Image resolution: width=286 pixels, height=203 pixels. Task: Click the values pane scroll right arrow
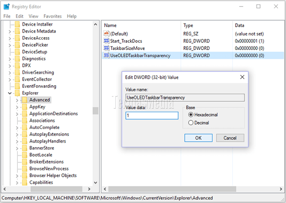[x=281, y=189]
